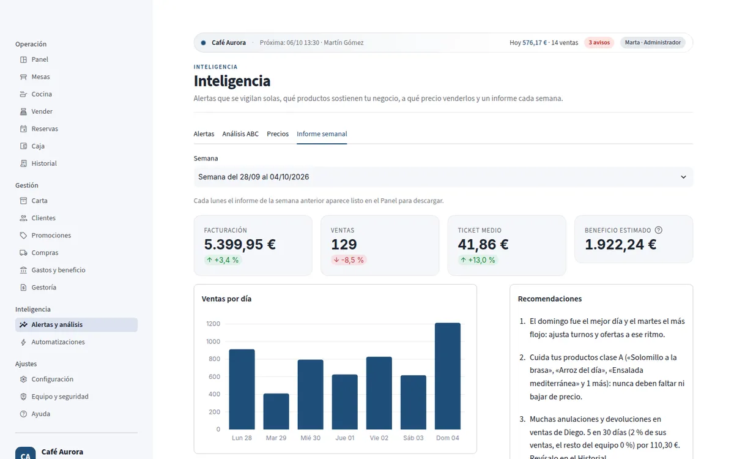Viewport: 734px width, 459px height.
Task: Click the Beneficio estimado value 1.922,24 €
Action: pos(621,245)
